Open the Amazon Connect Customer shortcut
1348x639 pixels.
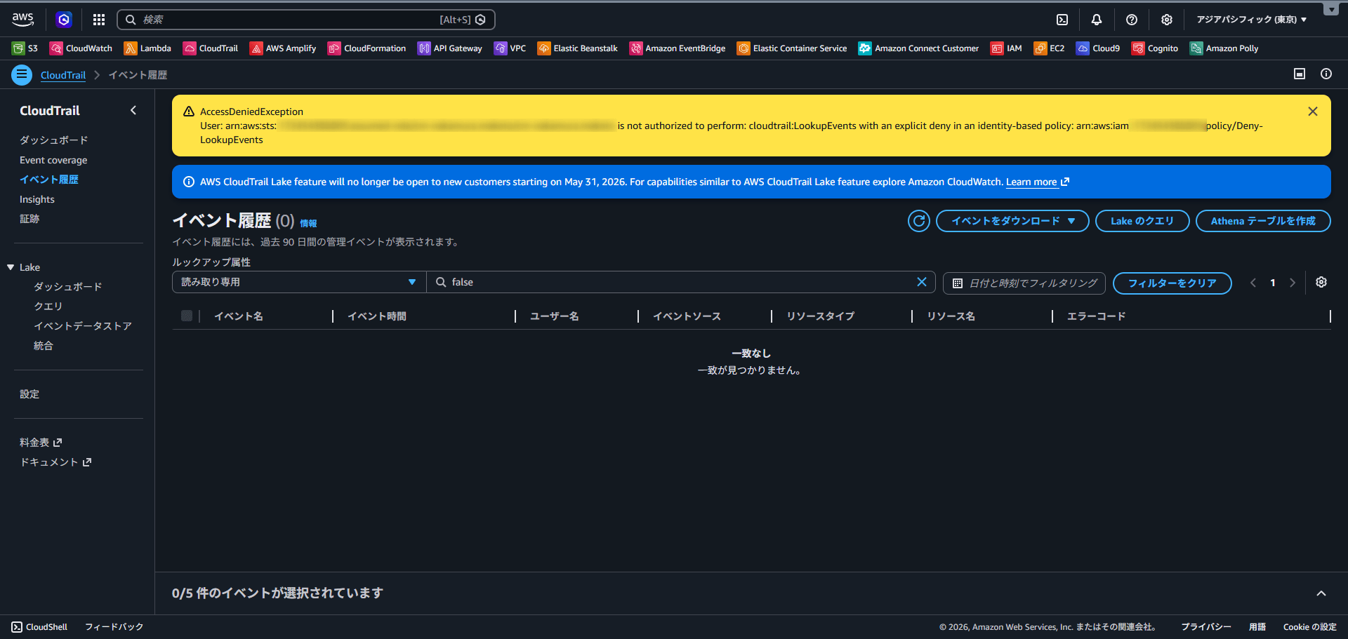919,48
